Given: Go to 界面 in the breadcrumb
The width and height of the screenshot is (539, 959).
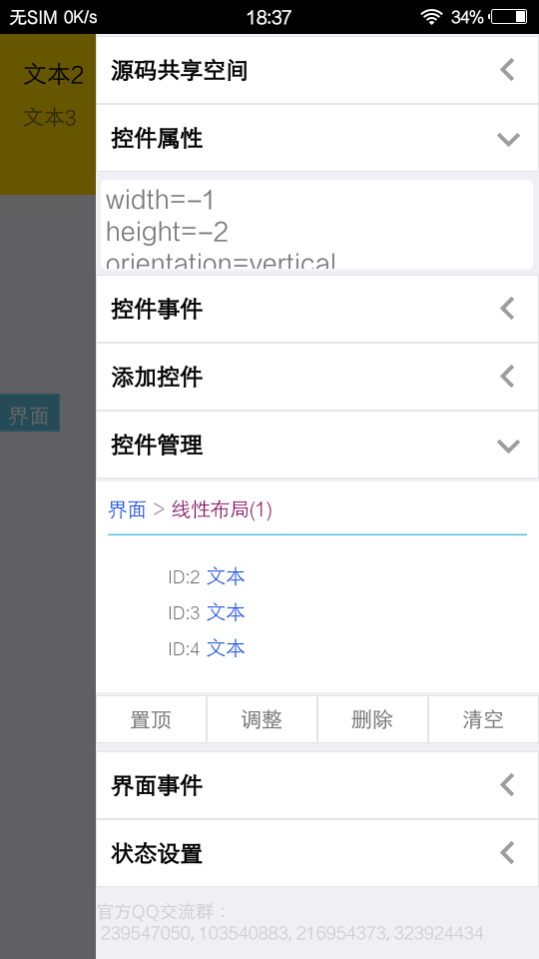Looking at the screenshot, I should tap(127, 509).
